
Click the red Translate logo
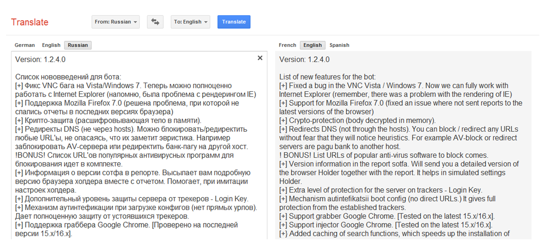click(30, 22)
